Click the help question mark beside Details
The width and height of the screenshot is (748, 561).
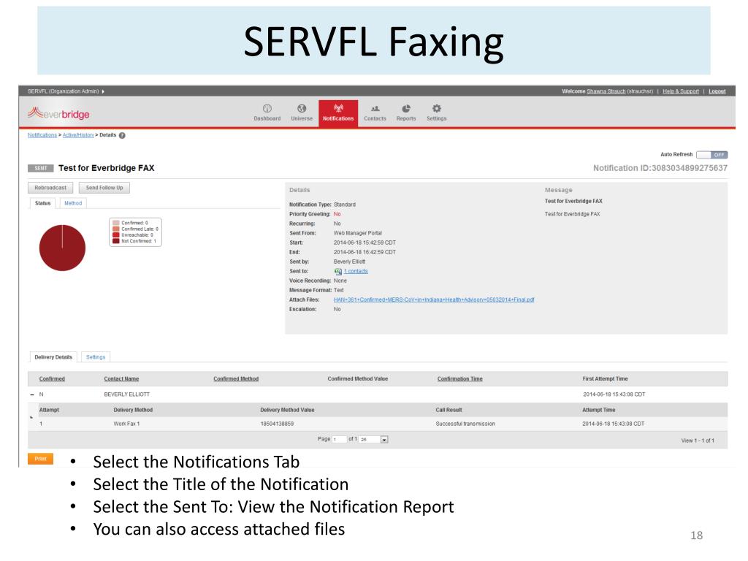[x=122, y=135]
